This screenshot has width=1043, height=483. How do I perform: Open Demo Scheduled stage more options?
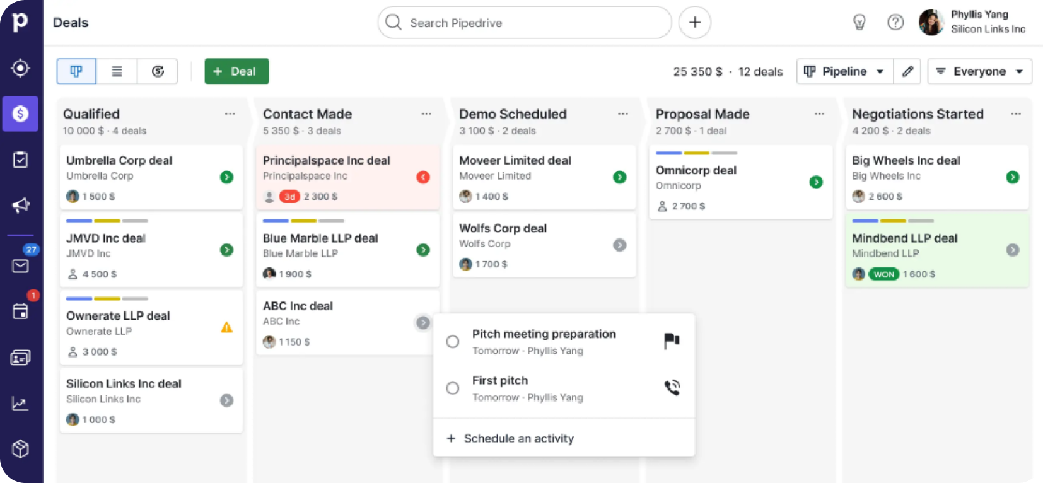623,114
